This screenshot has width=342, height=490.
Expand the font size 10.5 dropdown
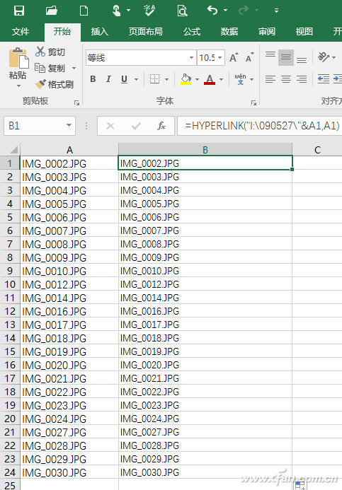tap(220, 58)
